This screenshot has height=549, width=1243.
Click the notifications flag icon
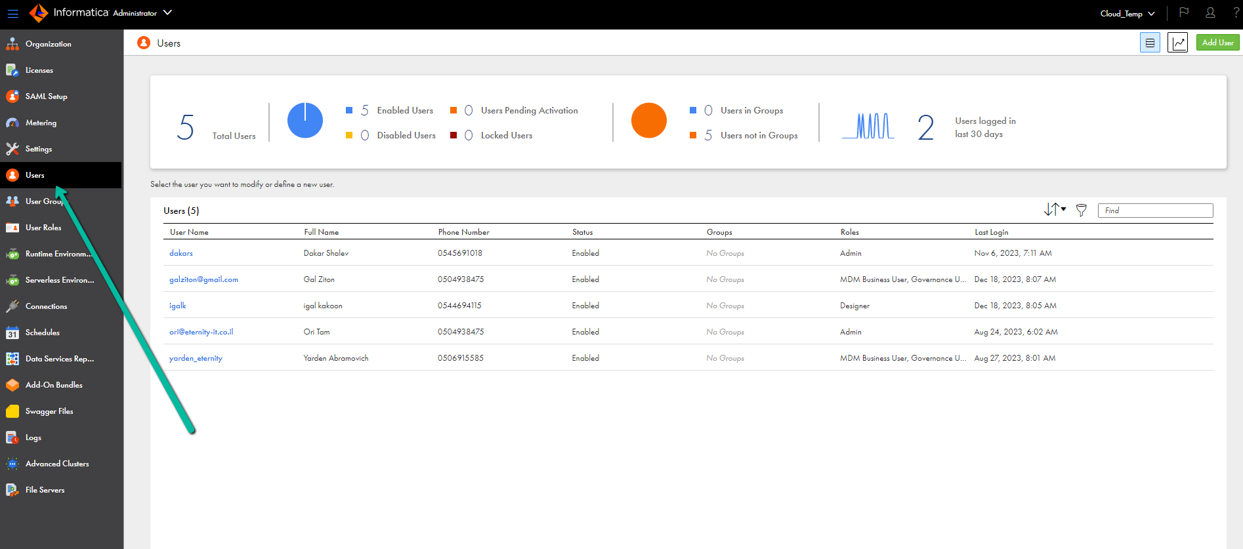pos(1184,12)
